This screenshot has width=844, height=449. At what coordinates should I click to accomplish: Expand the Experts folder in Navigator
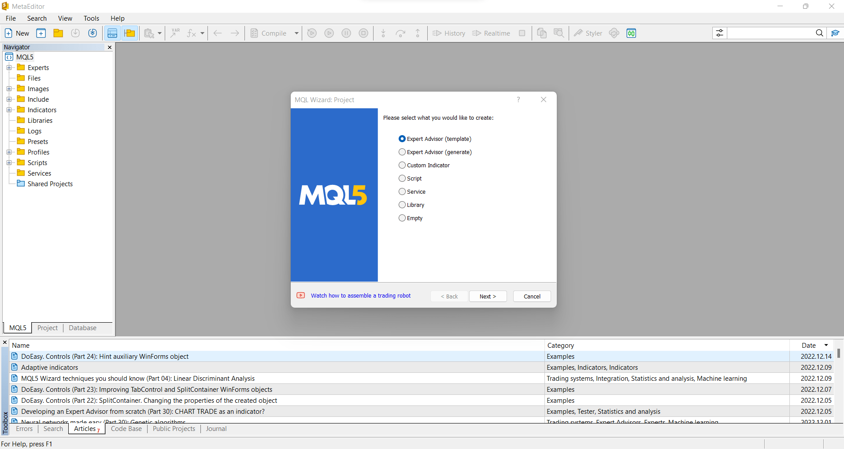click(x=9, y=67)
